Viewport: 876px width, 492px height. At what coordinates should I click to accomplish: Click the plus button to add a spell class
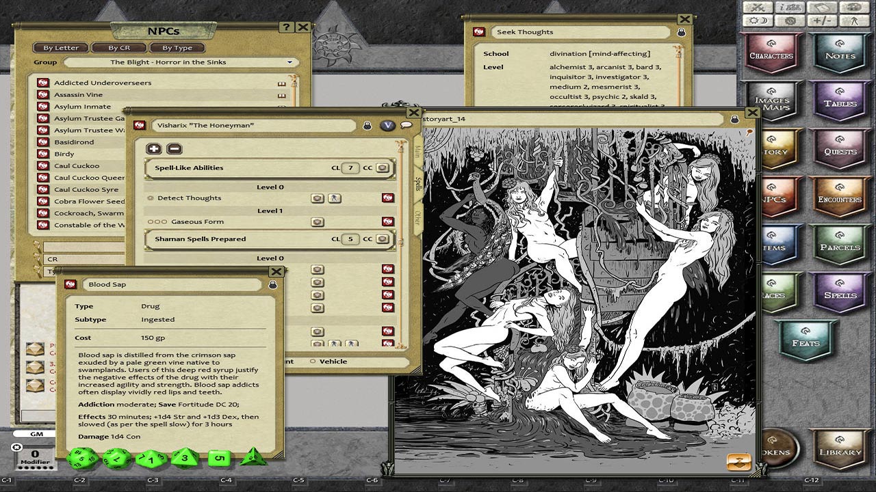click(x=155, y=148)
